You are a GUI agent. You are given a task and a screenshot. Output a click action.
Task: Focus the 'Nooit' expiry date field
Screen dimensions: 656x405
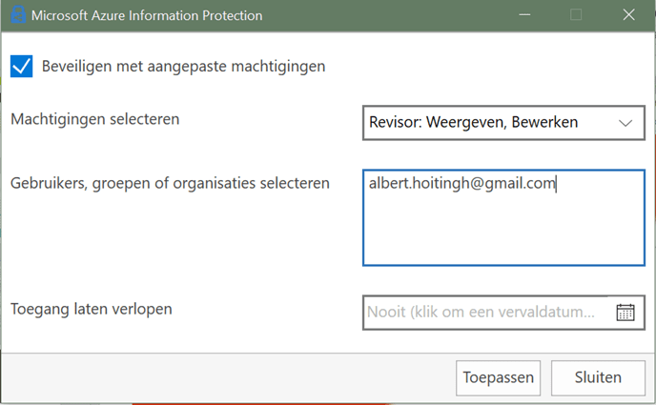(486, 312)
